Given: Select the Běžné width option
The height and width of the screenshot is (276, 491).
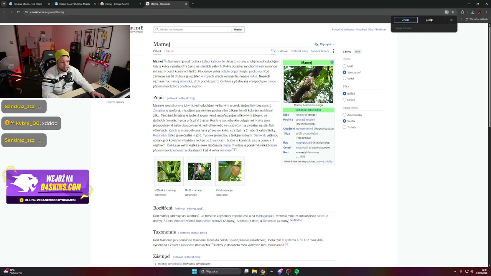Looking at the screenshot, I should 344,94.
